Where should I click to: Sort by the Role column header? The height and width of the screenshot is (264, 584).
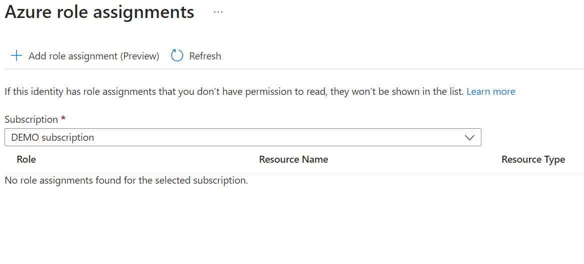[26, 160]
